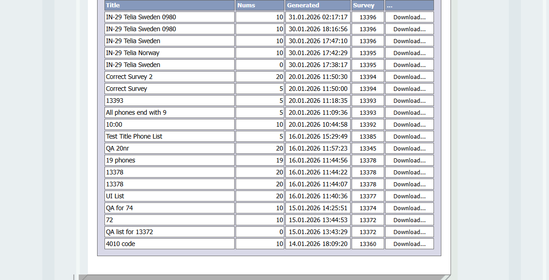
Task: Download the Correct Survey 2 list
Action: click(x=409, y=77)
